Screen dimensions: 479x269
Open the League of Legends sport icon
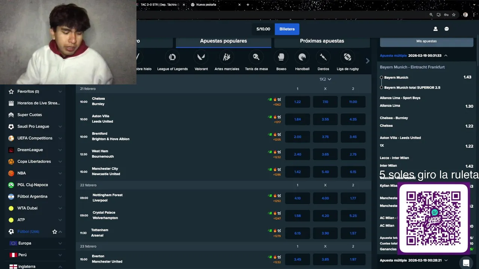click(173, 57)
